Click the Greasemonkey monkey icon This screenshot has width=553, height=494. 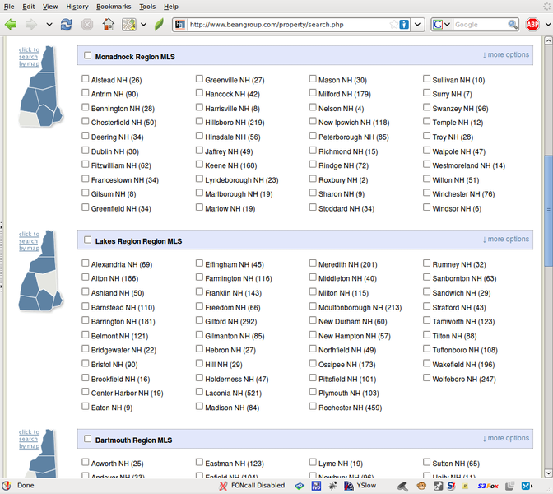click(421, 486)
